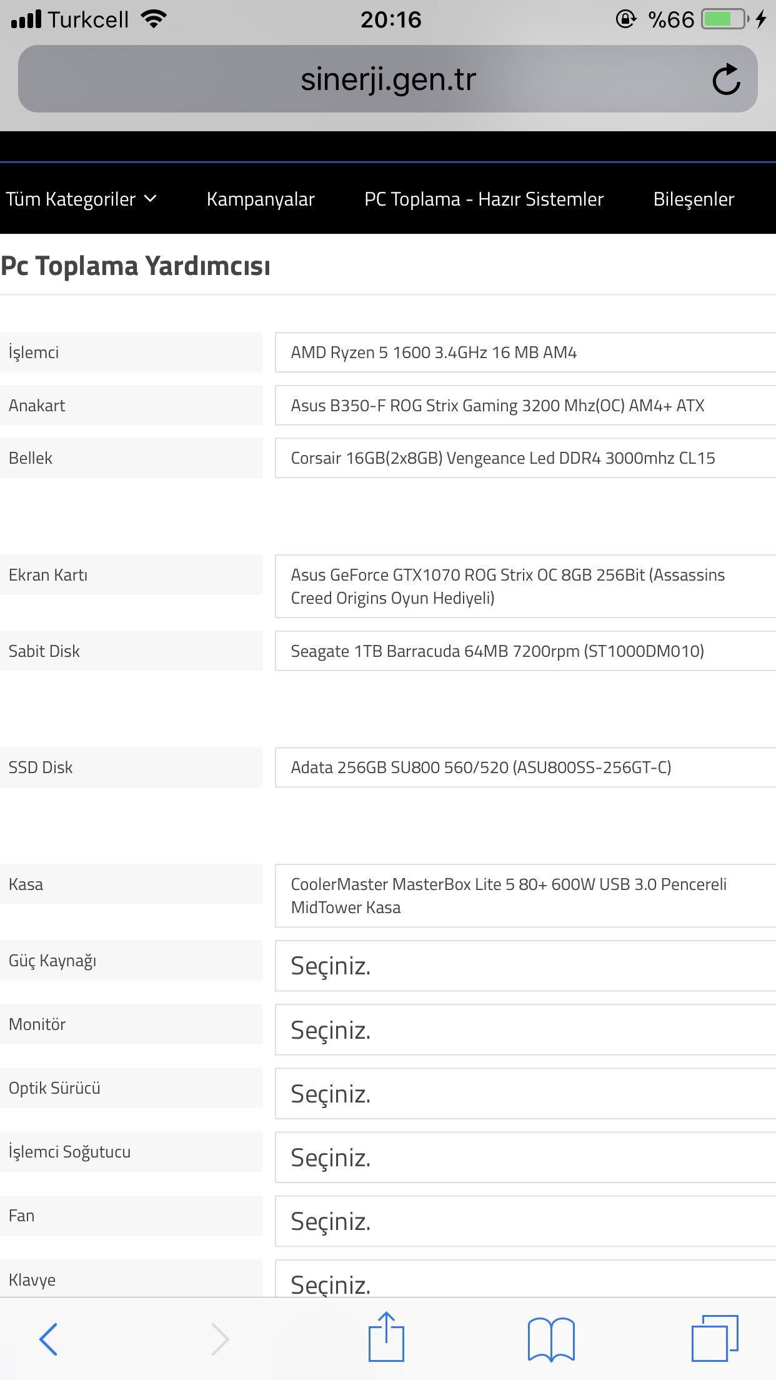Go back with the browser back arrow
The width and height of the screenshot is (776, 1380).
49,1339
